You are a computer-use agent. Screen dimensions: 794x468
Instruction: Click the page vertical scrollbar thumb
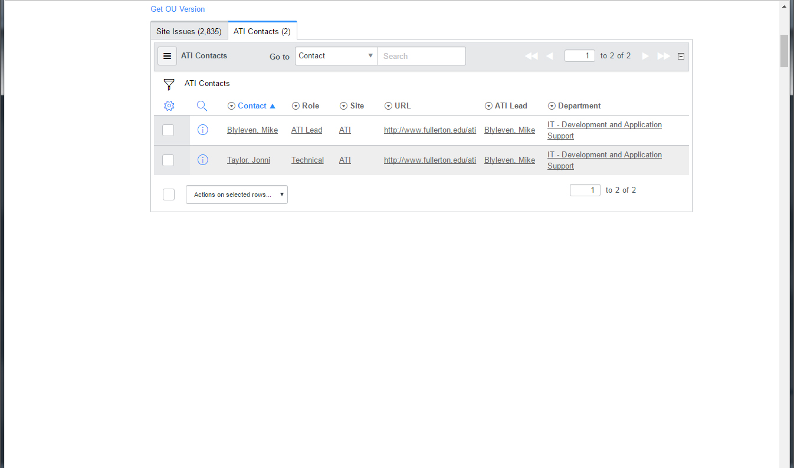click(x=783, y=51)
